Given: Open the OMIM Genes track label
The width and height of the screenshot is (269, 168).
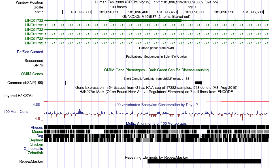Looking at the screenshot, I should 32,74.
